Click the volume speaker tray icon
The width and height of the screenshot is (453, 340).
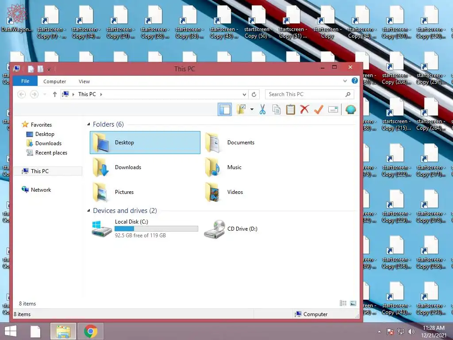(411, 332)
